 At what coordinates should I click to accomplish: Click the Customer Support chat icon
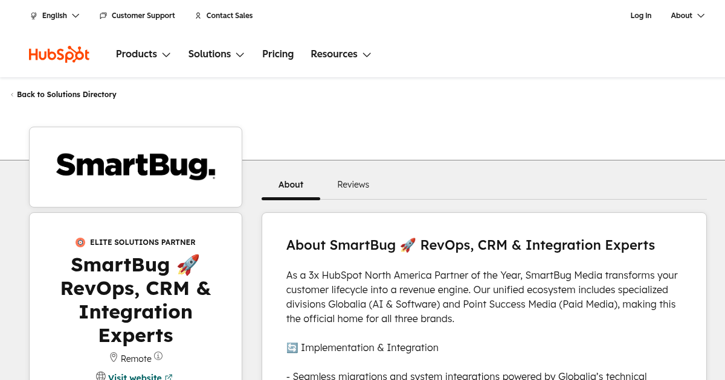pyautogui.click(x=103, y=16)
